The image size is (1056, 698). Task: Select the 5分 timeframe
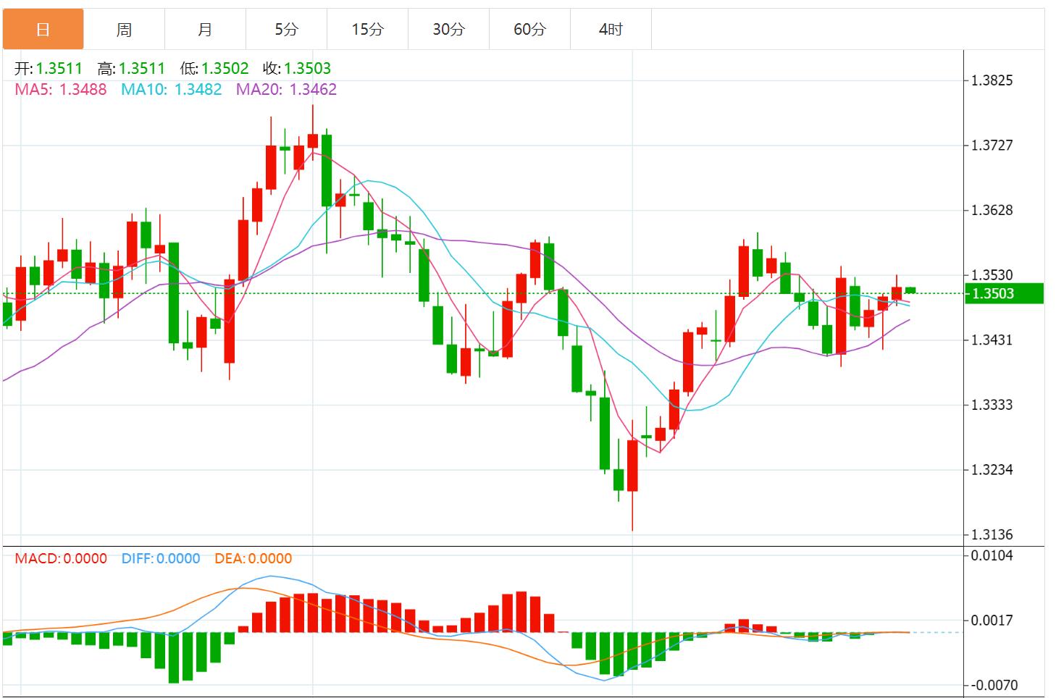(x=286, y=29)
